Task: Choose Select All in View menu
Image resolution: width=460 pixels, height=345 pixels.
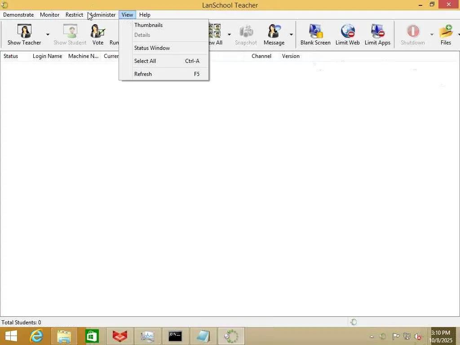Action: [x=164, y=61]
